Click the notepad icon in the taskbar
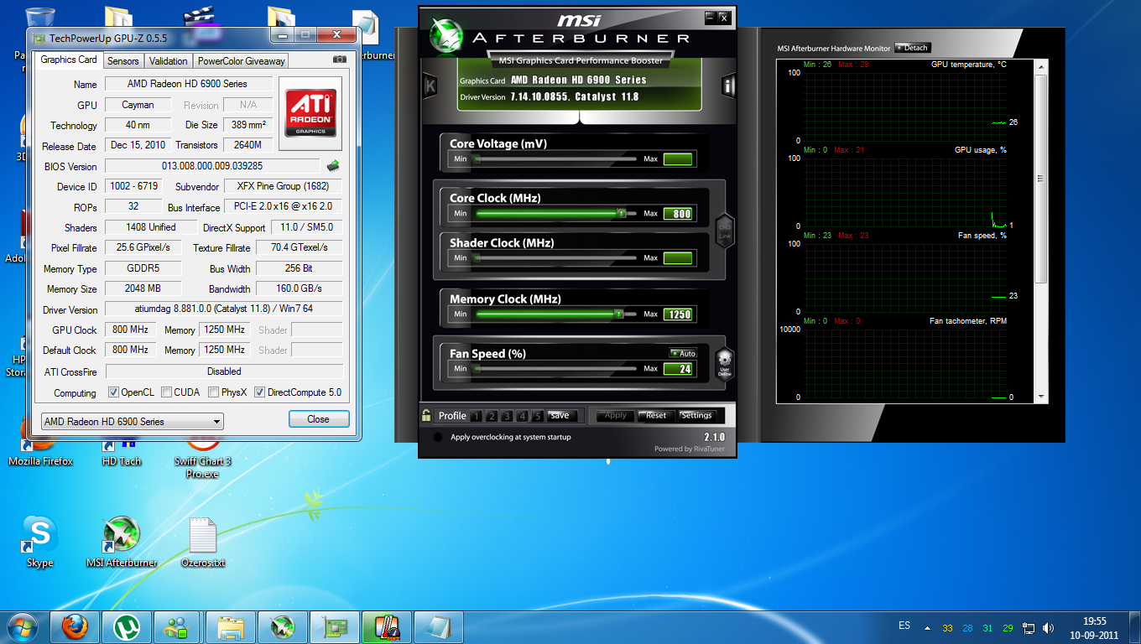This screenshot has width=1141, height=644. click(x=439, y=626)
